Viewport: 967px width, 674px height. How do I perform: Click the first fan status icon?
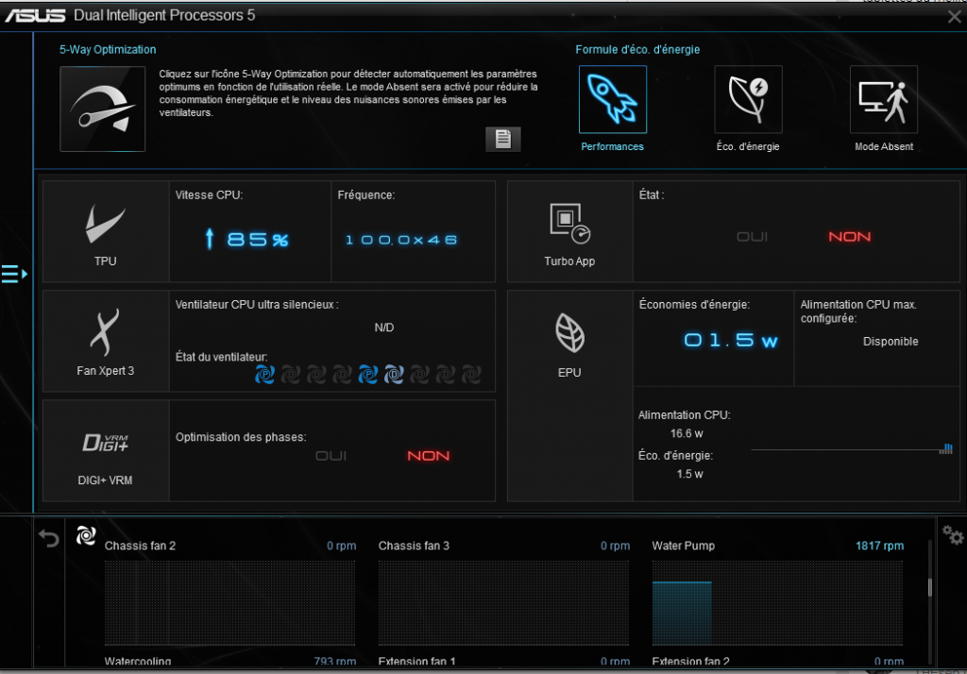264,375
